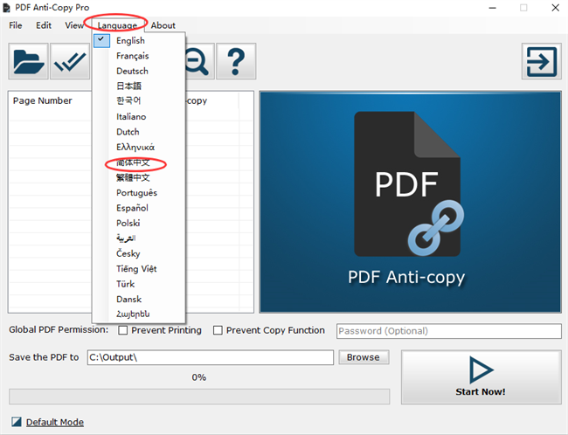The image size is (568, 435).
Task: Select the Arabic language option
Action: 139,238
